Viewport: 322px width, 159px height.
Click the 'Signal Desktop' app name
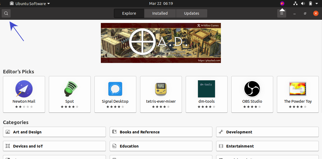tap(115, 101)
